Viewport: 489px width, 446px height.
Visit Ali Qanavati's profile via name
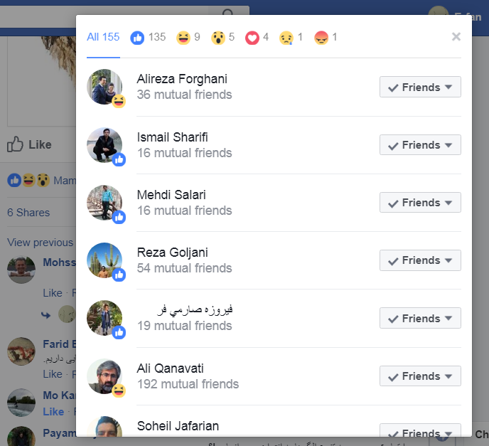click(x=171, y=368)
